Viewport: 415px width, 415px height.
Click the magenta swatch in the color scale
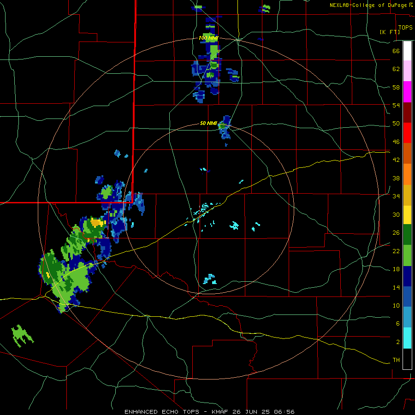[x=407, y=92]
